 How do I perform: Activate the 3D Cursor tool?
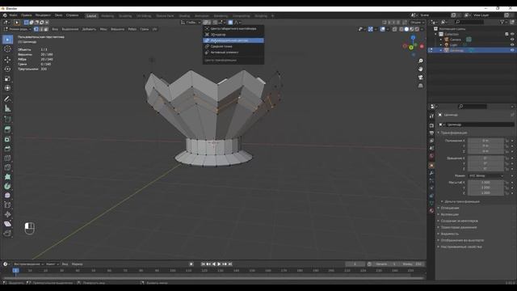[7, 48]
